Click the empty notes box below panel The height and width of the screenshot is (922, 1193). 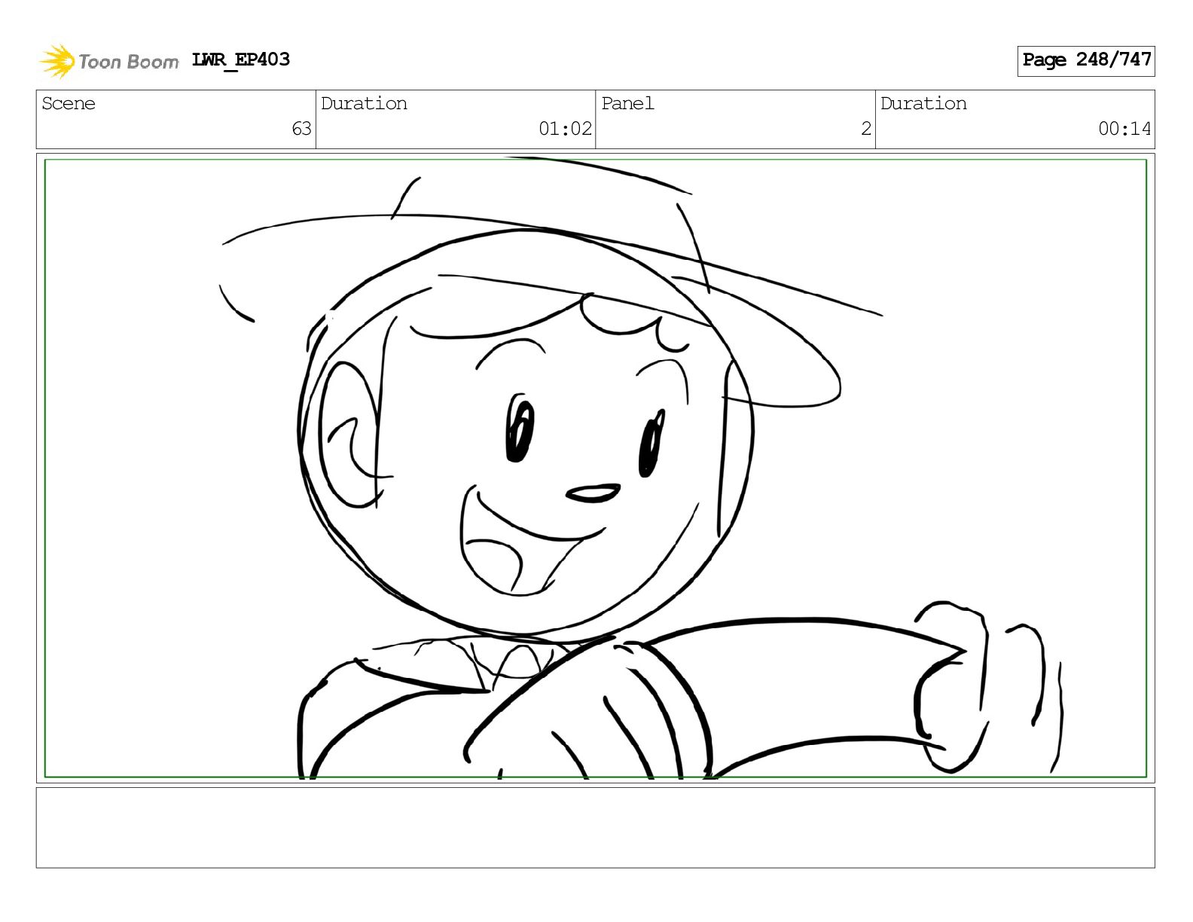coord(595,828)
